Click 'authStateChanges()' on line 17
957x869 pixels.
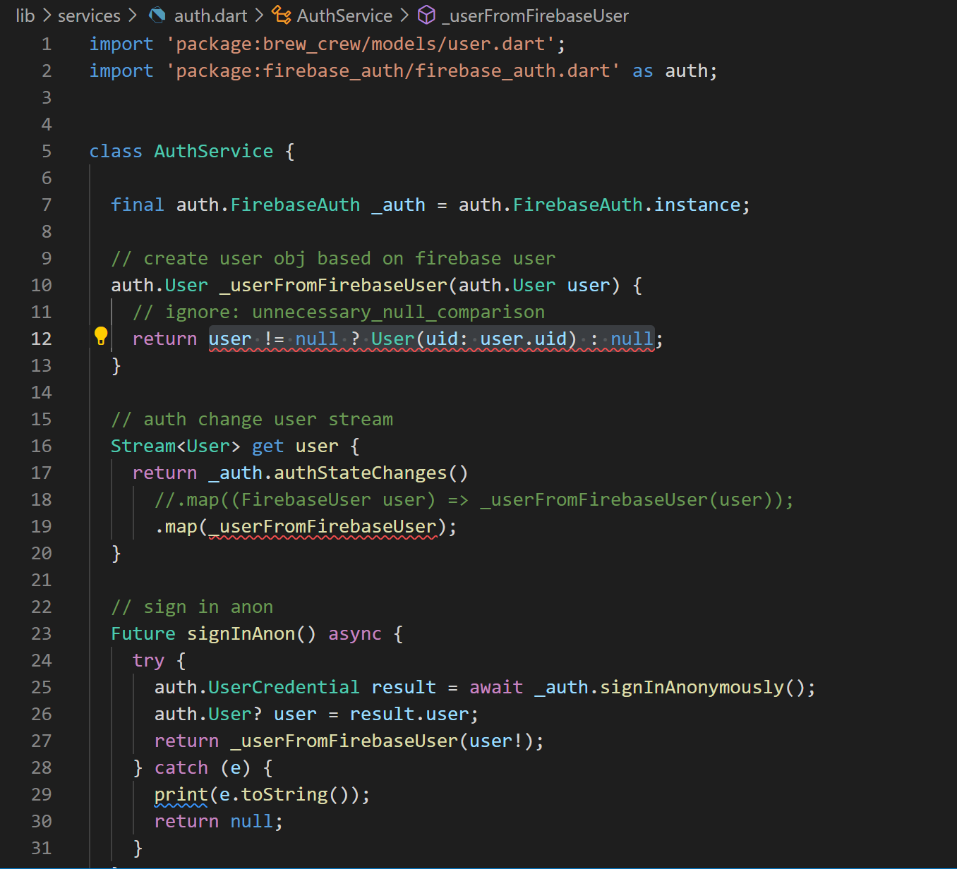371,473
